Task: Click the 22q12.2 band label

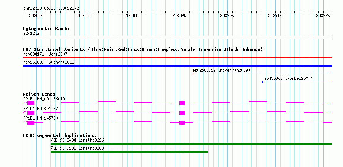Action: pyautogui.click(x=31, y=34)
